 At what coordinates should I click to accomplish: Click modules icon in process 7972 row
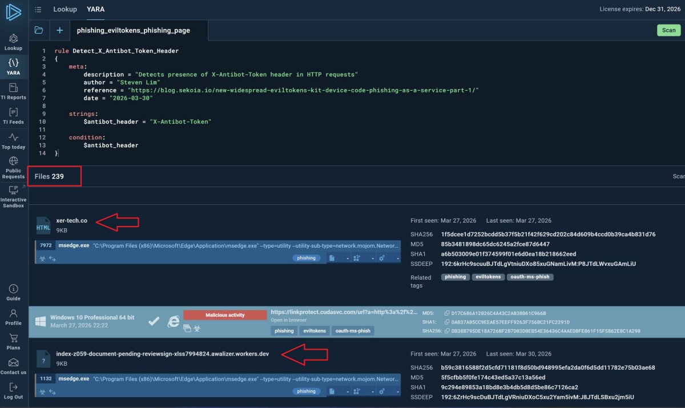click(x=357, y=258)
